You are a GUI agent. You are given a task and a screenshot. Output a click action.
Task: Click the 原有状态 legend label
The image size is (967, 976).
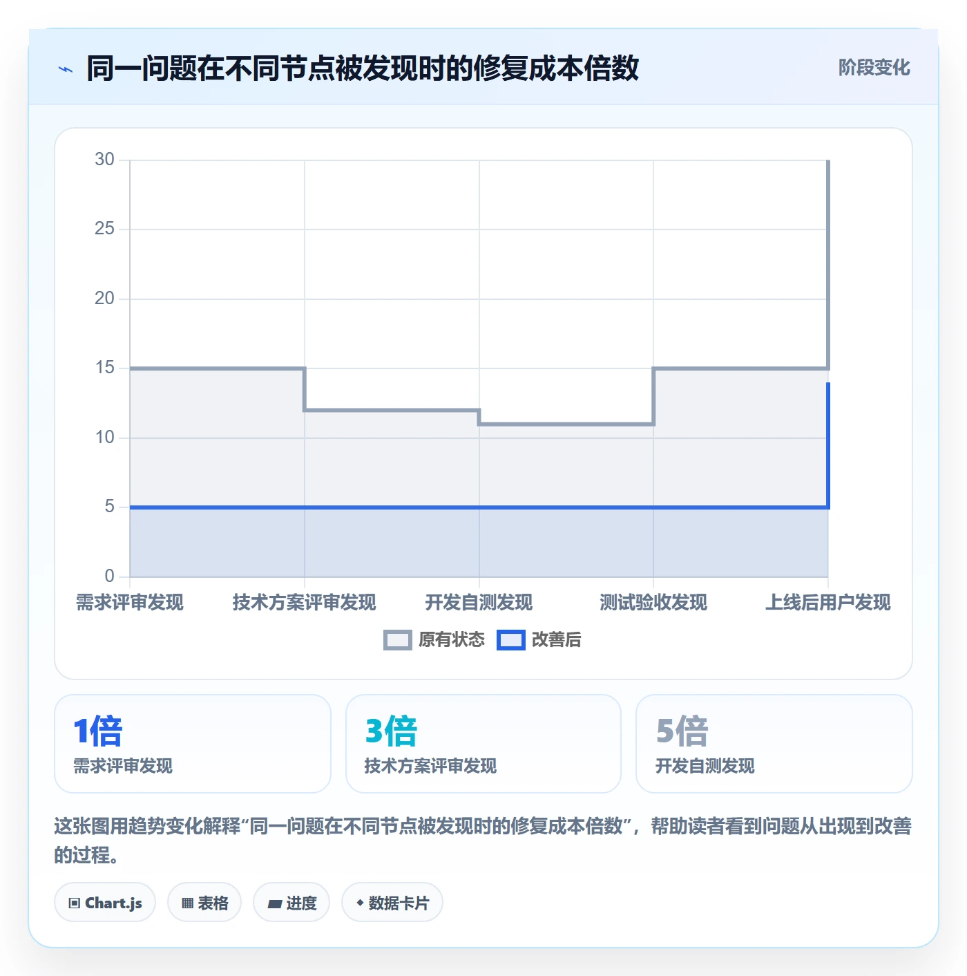tap(452, 640)
